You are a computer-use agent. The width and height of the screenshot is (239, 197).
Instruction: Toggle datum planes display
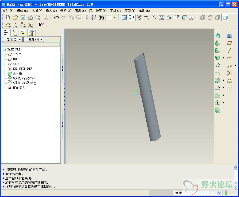(x=8, y=25)
